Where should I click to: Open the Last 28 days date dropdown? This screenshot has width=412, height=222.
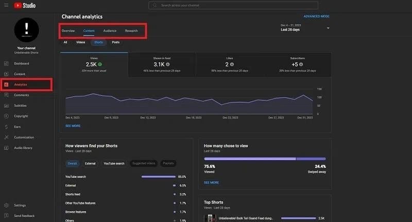coord(305,28)
